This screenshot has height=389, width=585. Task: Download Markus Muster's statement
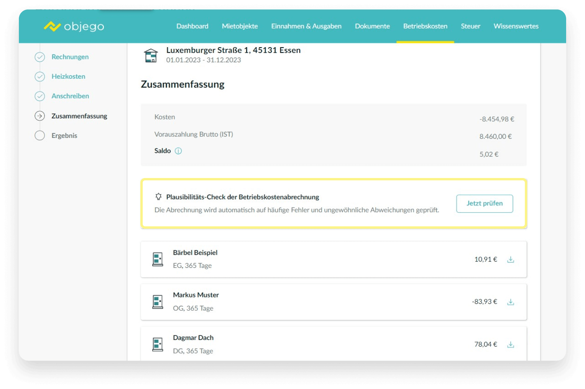tap(510, 302)
